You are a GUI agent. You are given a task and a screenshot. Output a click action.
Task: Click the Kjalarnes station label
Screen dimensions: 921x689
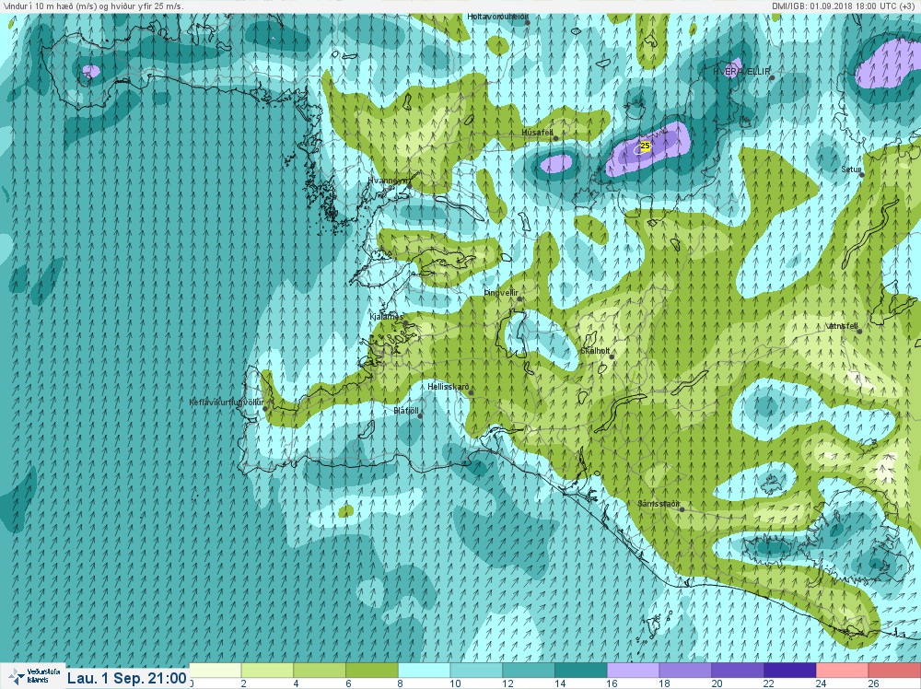387,317
